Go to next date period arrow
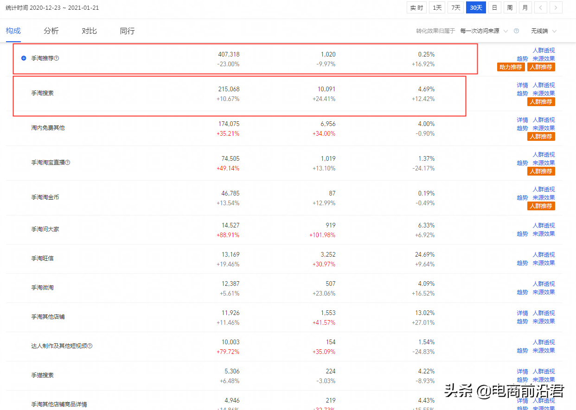The height and width of the screenshot is (410, 576). [556, 7]
